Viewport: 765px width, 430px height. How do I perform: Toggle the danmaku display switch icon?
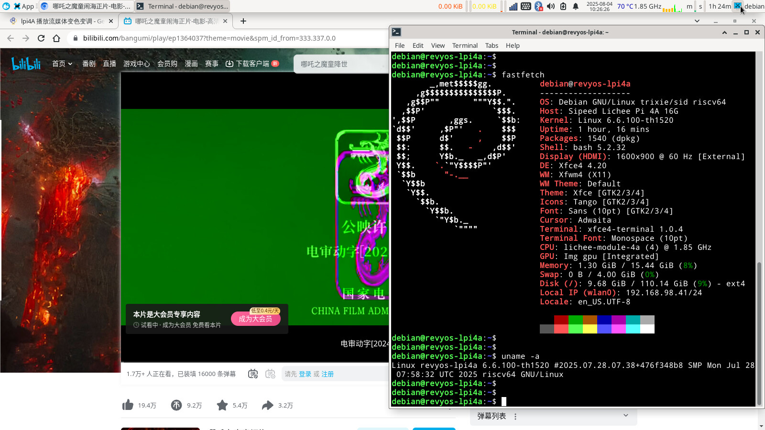tap(253, 374)
